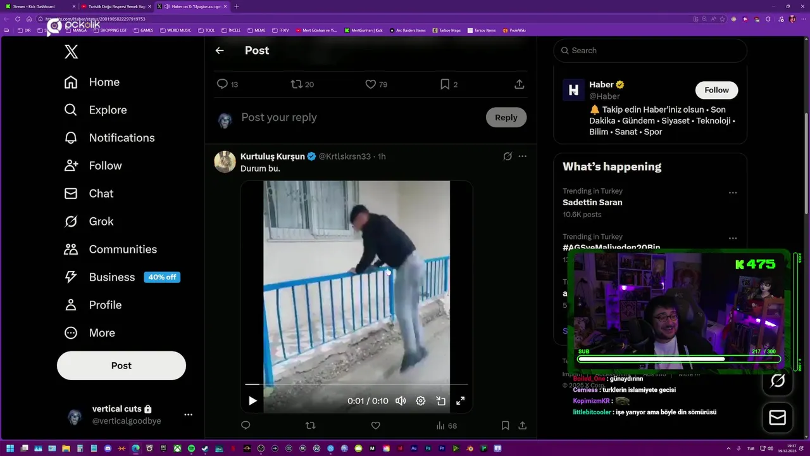
Task: Open Home from the sidebar
Action: pos(92,82)
